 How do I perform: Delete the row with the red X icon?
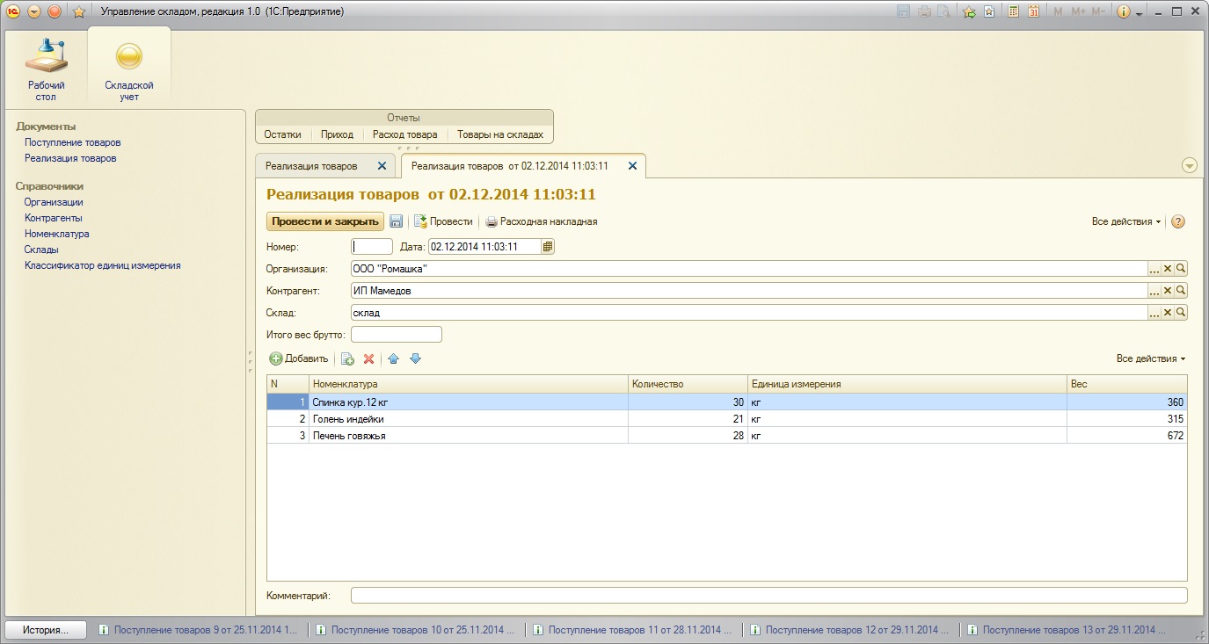point(369,358)
